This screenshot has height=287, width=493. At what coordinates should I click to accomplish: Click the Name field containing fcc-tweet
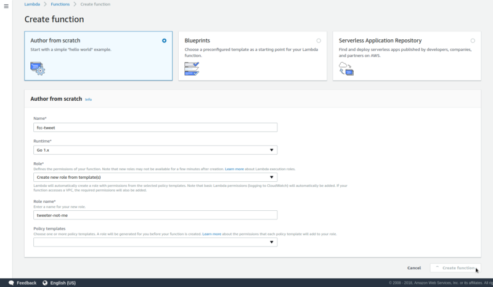click(155, 127)
